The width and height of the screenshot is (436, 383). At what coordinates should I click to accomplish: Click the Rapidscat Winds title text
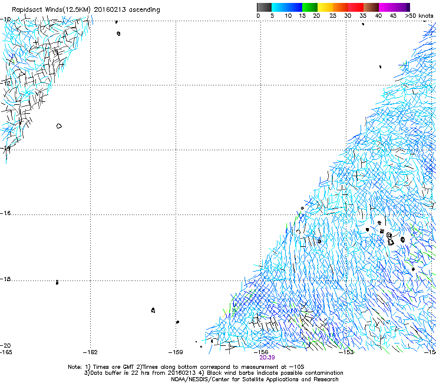tap(86, 9)
